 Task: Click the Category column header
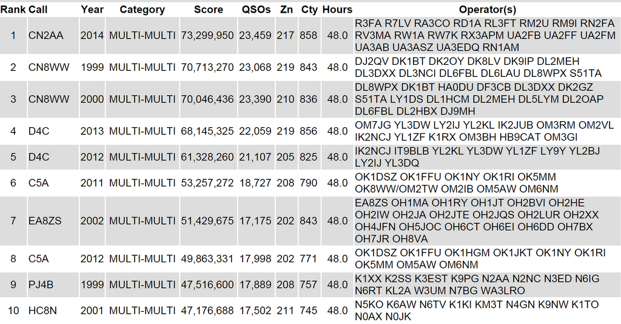(x=142, y=10)
